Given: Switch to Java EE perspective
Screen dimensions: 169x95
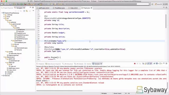Looking at the screenshot, I should 158,4.
